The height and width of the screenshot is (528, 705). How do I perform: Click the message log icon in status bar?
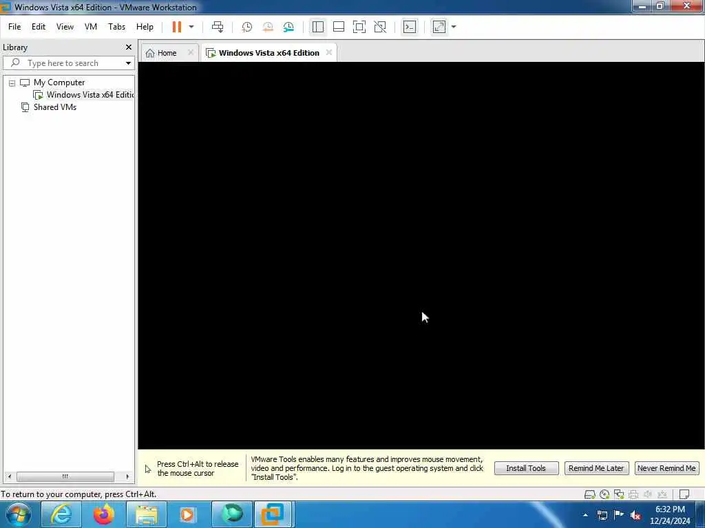click(x=684, y=495)
